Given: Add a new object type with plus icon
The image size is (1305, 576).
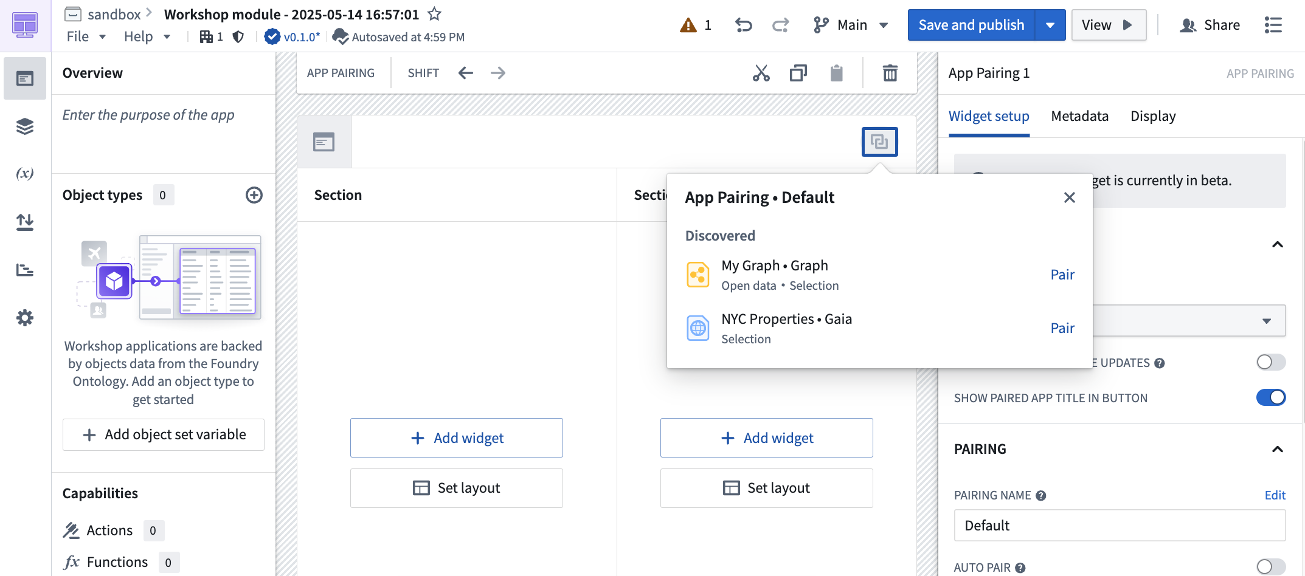Looking at the screenshot, I should 254,195.
